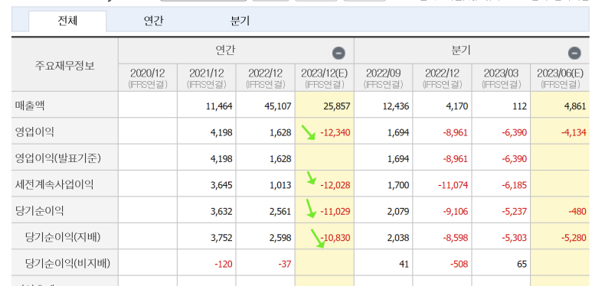Click 매출액 quarterly value 12,436
The width and height of the screenshot is (592, 286).
(x=396, y=106)
